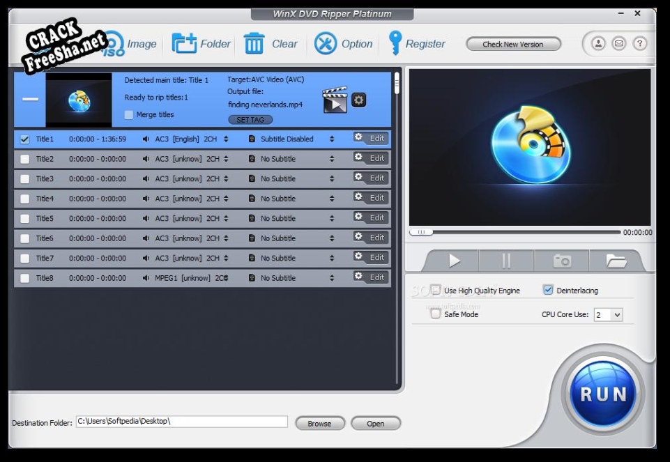Click the Register key icon
This screenshot has height=462, width=670.
395,43
